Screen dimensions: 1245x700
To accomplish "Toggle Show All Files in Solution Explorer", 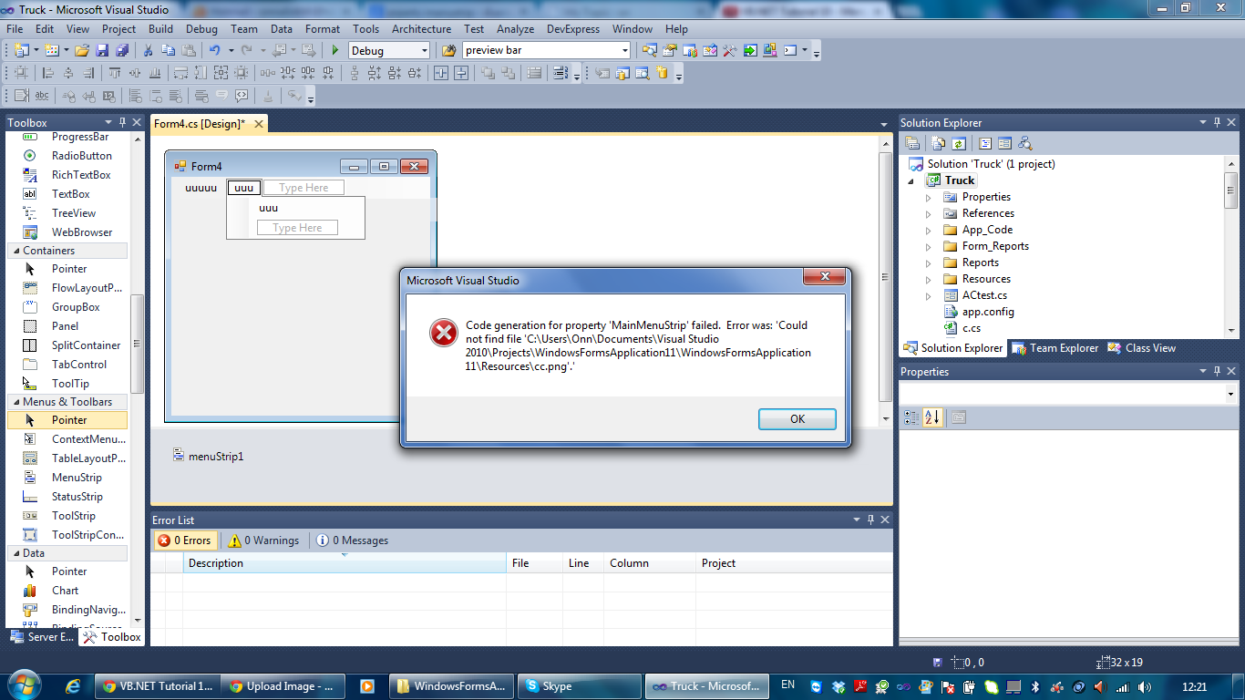I will [x=938, y=143].
